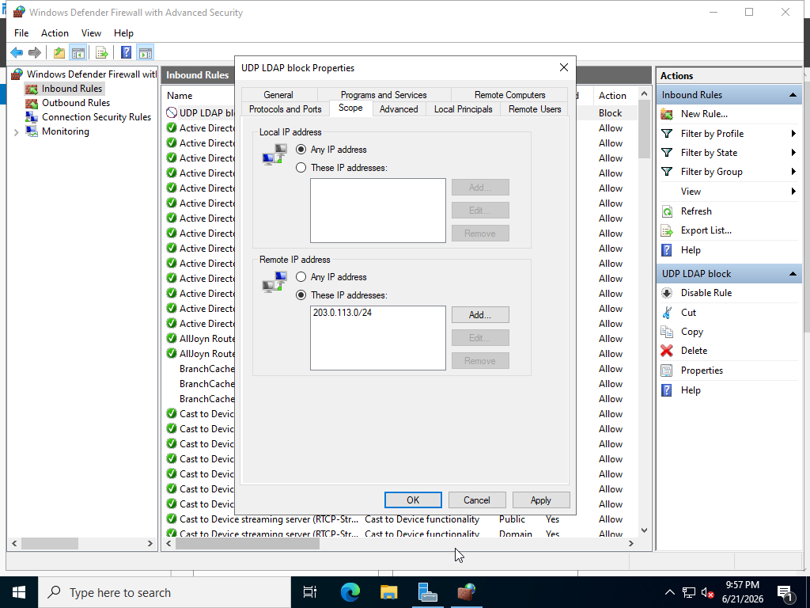The image size is (810, 608).
Task: Expand the Filter by State submenu arrow
Action: [793, 153]
